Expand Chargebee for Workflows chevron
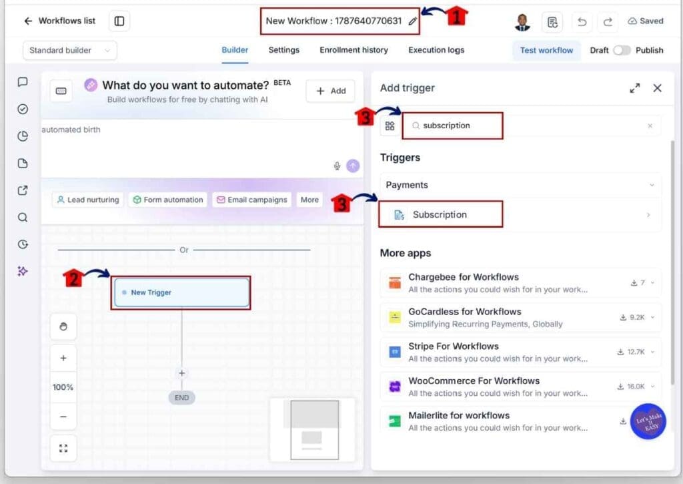Screen dimensions: 683x484 (652, 282)
